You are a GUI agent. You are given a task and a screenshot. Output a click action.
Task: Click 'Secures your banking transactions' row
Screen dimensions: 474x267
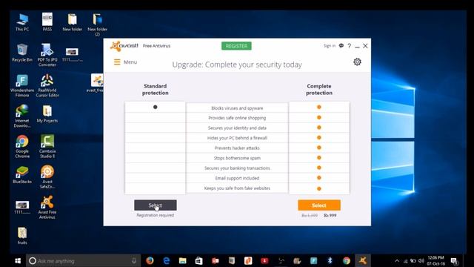pos(237,168)
